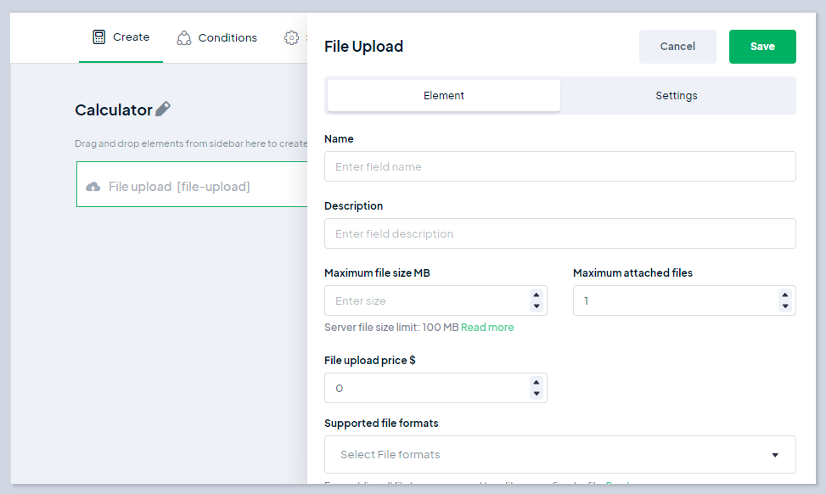Click the Cancel button
Image resolution: width=826 pixels, height=494 pixels.
[x=677, y=47]
